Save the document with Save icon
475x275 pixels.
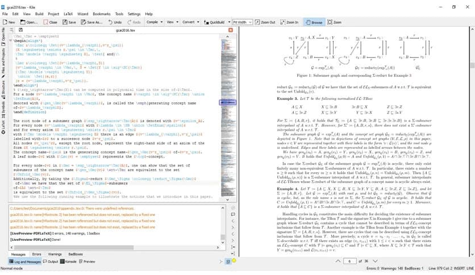pyautogui.click(x=68, y=22)
